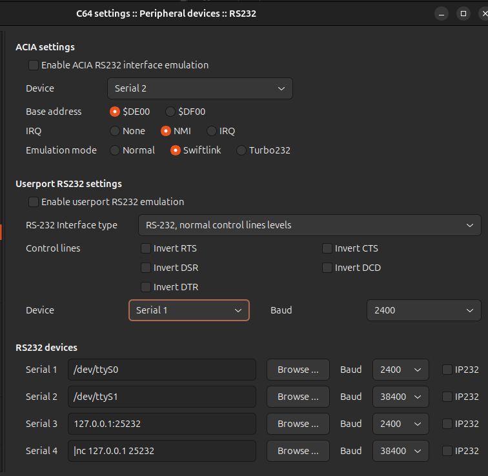
Task: Maximize the C64 settings window
Action: [463, 14]
